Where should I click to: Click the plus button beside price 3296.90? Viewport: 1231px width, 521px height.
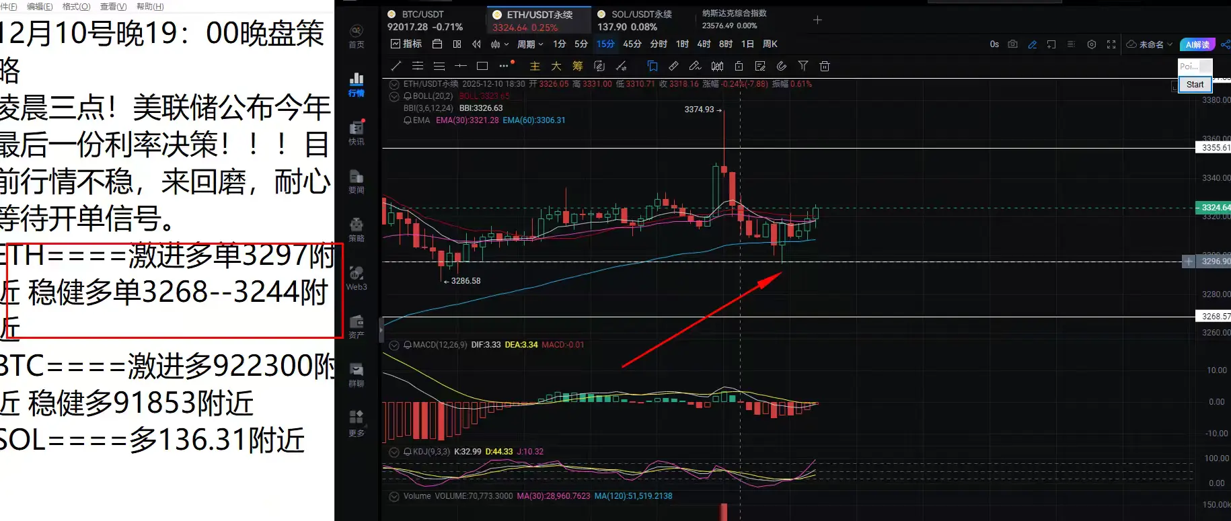(1189, 262)
